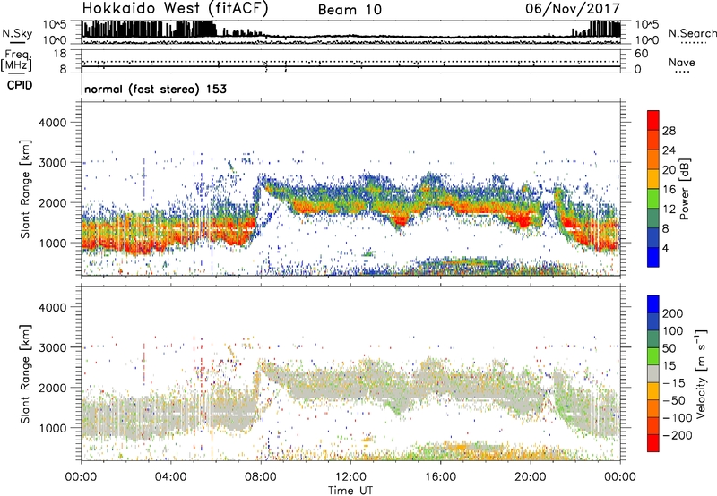717x496 pixels.
Task: Click the "4" label on Power color bar
Action: [665, 248]
